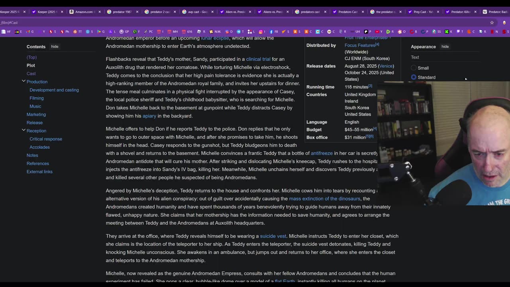Open the Google Play G bookmark
510x287 pixels.
101,31
